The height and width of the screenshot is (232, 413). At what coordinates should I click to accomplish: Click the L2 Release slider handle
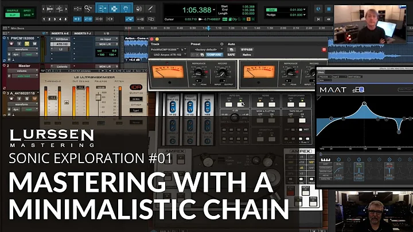(x=98, y=97)
